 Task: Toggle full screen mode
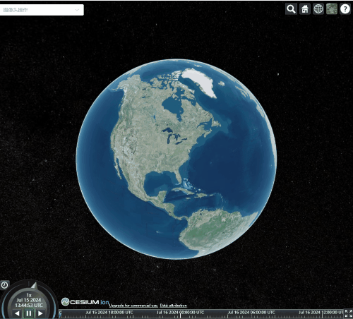[x=348, y=313]
